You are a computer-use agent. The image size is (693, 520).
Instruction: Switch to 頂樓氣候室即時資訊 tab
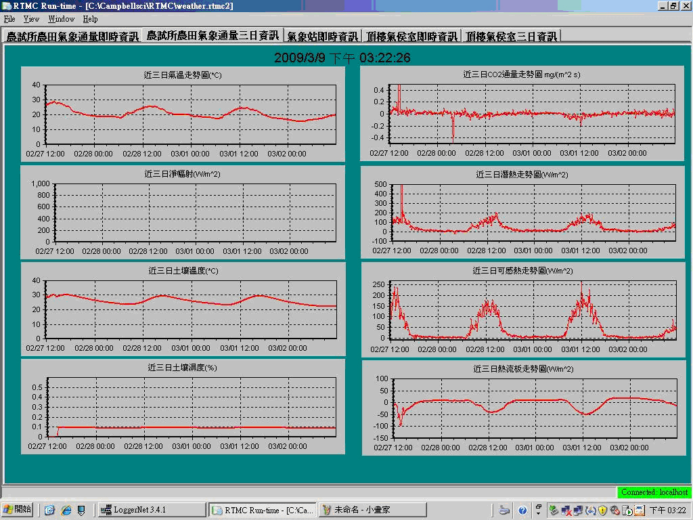click(x=411, y=36)
